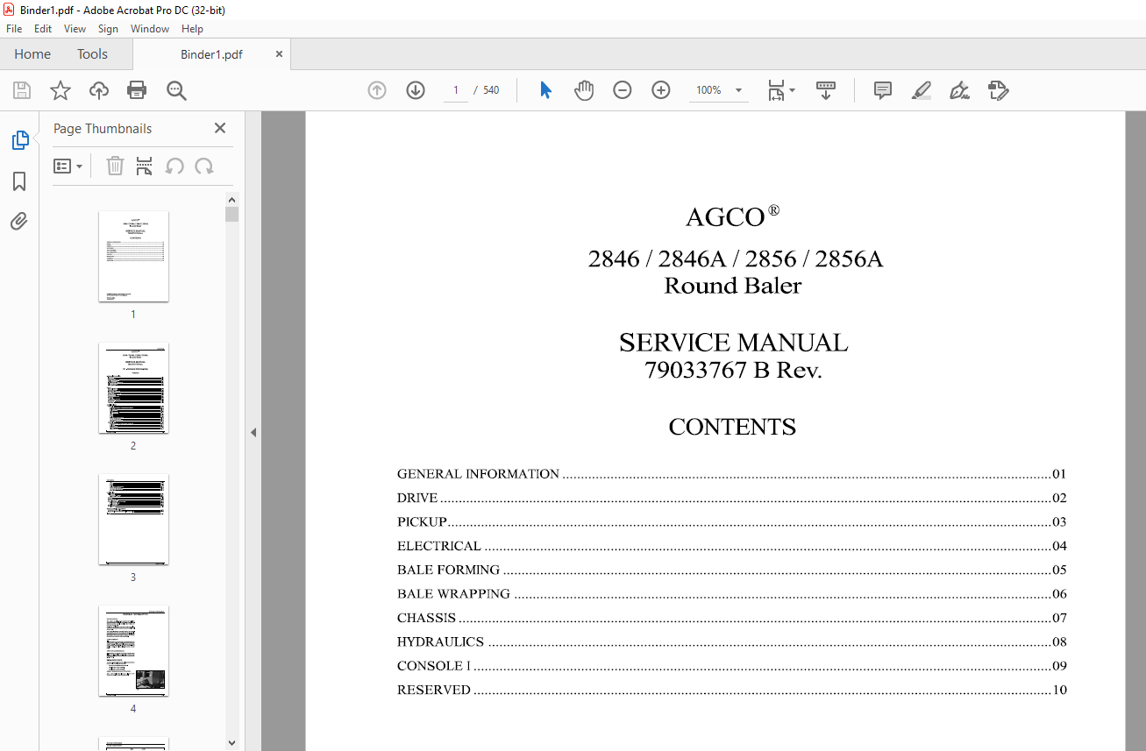Click the BALE WRAPPING contents entry
Viewport: 1146px width, 751px height.
pyautogui.click(x=731, y=594)
